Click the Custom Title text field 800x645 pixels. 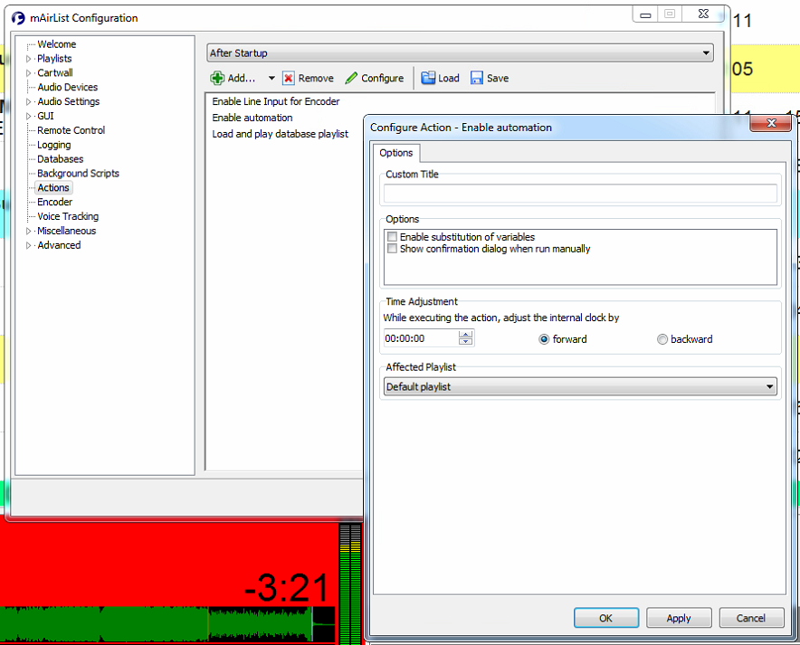(580, 194)
